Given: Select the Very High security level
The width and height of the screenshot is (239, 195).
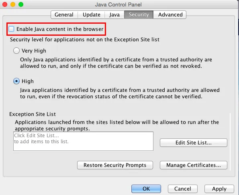Looking at the screenshot, I should coord(16,51).
